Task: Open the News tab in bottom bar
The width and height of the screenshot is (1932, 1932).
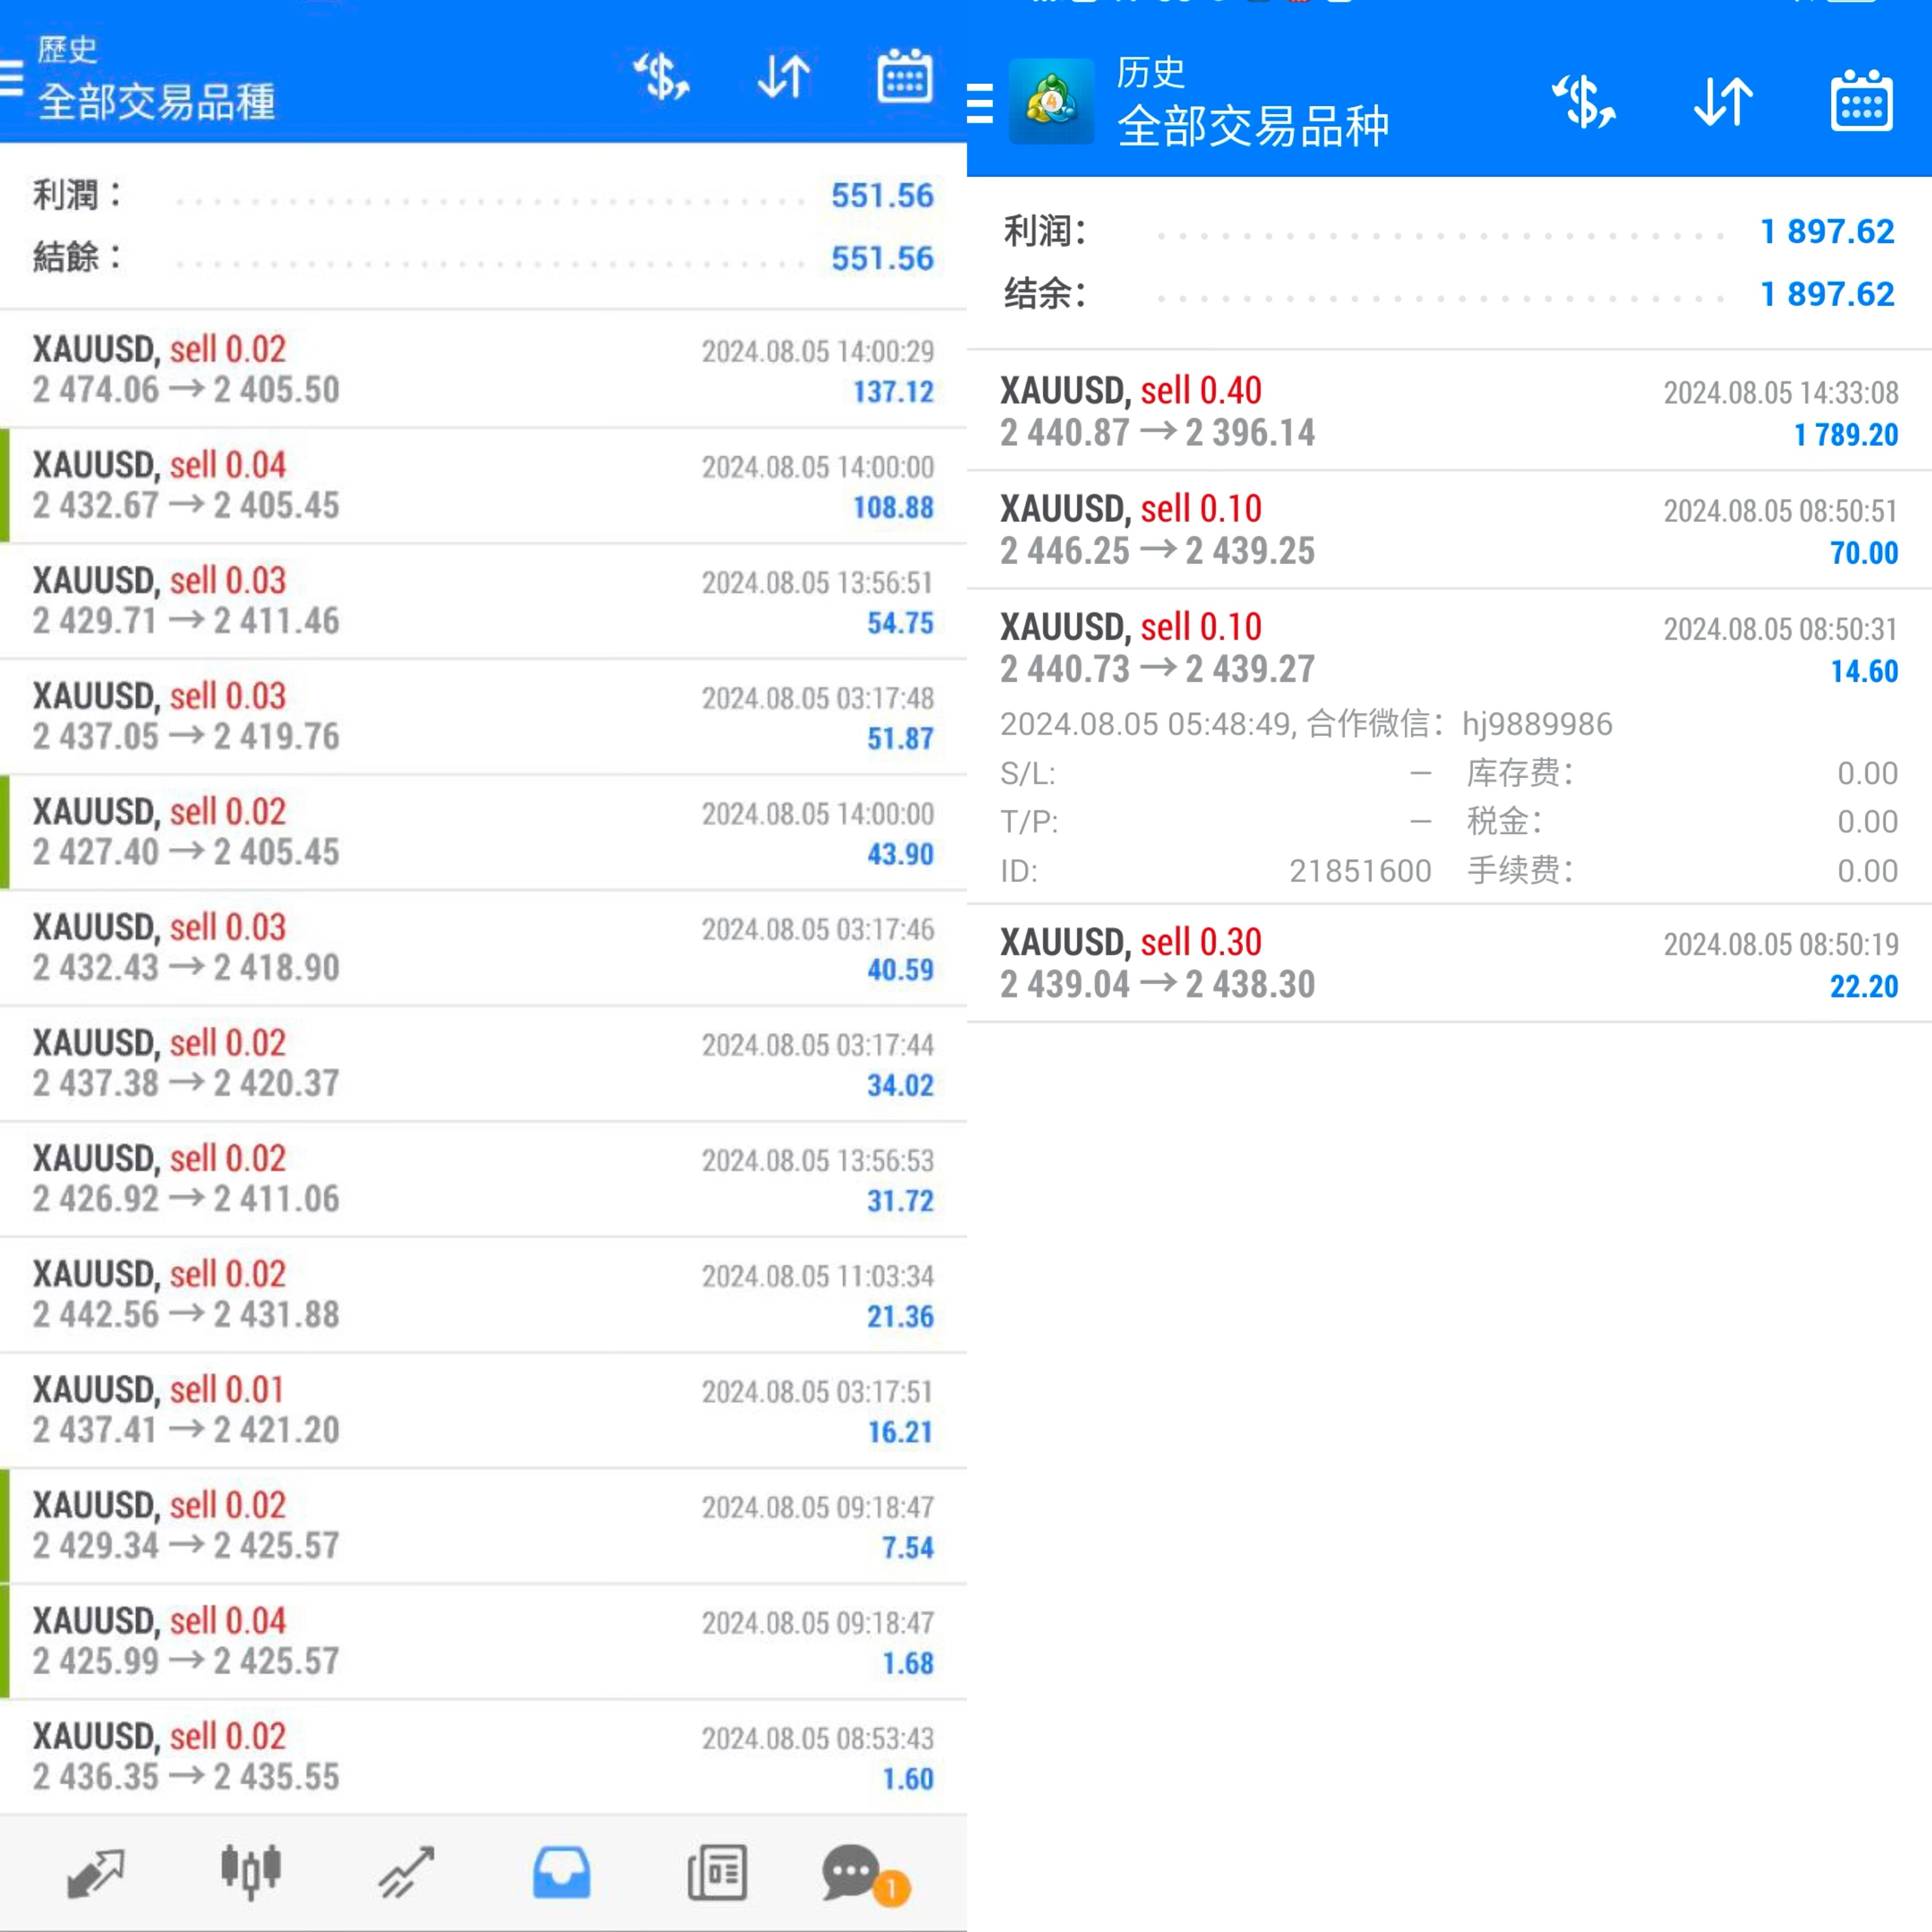Action: pyautogui.click(x=717, y=1872)
